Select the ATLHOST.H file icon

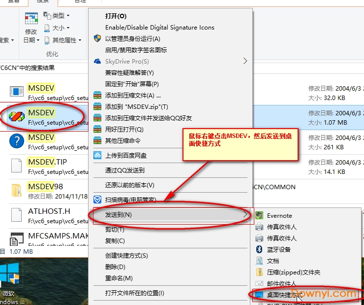(17, 215)
